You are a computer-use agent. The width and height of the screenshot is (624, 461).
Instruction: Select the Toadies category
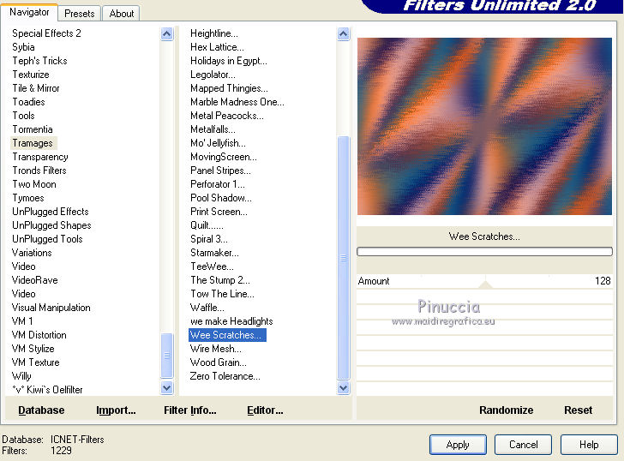point(28,102)
